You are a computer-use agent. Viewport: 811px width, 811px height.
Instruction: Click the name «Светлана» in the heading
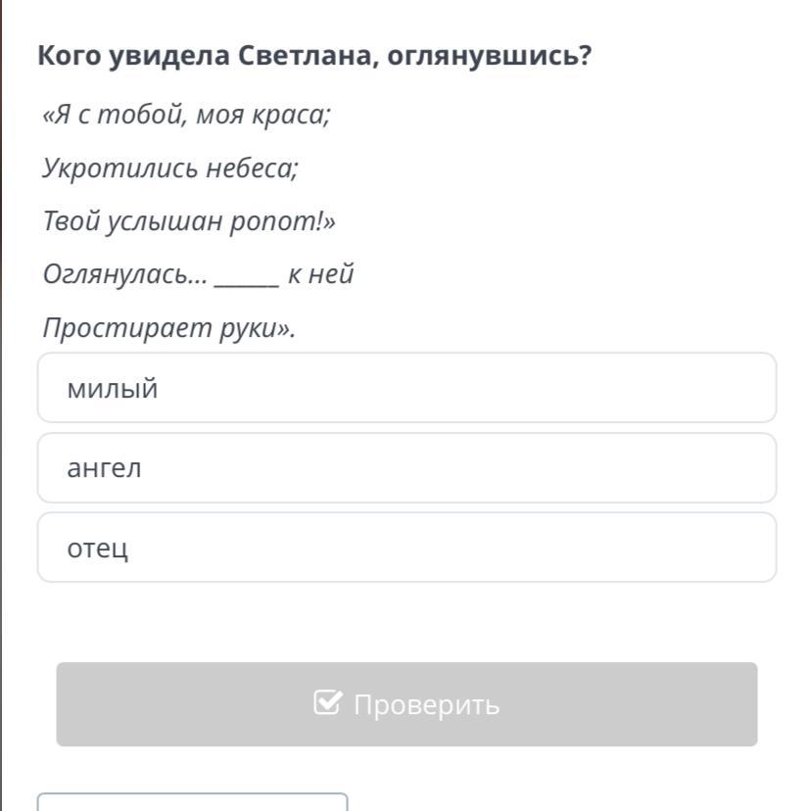click(x=306, y=56)
